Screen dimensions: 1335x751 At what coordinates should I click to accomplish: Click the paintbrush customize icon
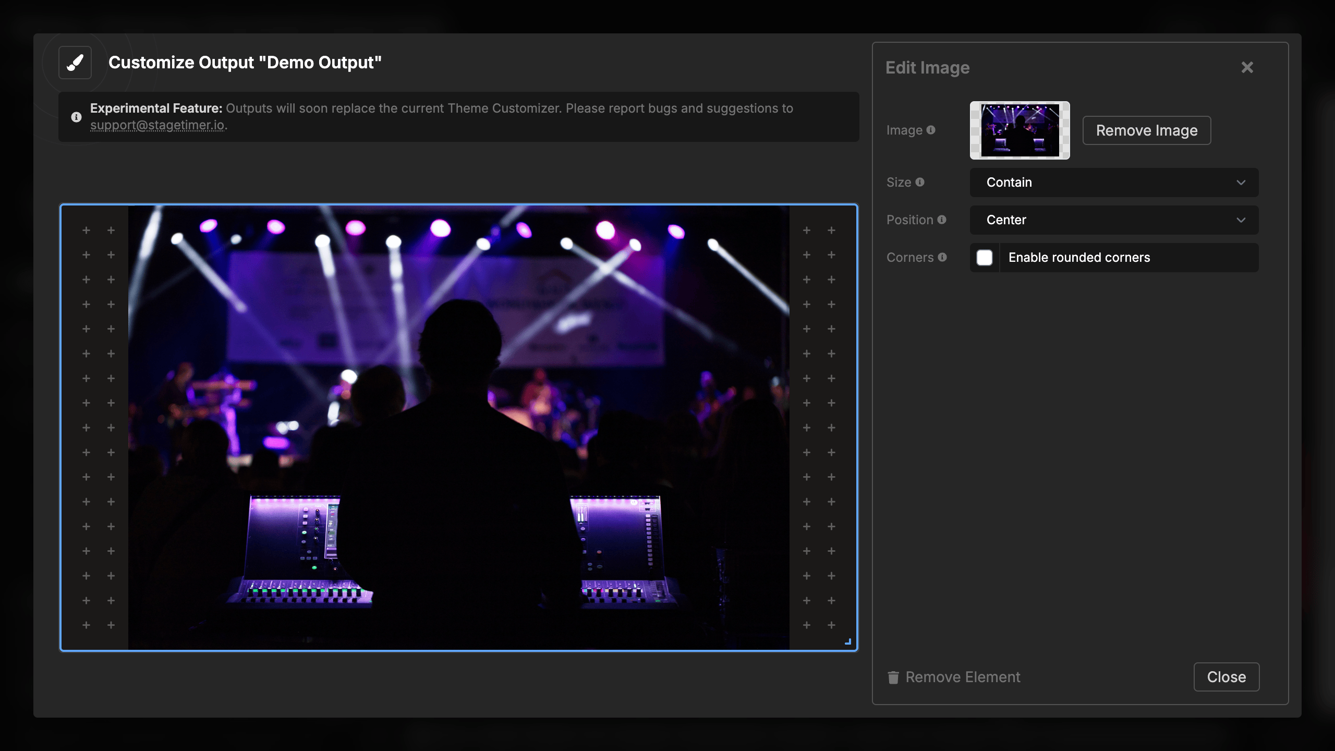pos(75,63)
